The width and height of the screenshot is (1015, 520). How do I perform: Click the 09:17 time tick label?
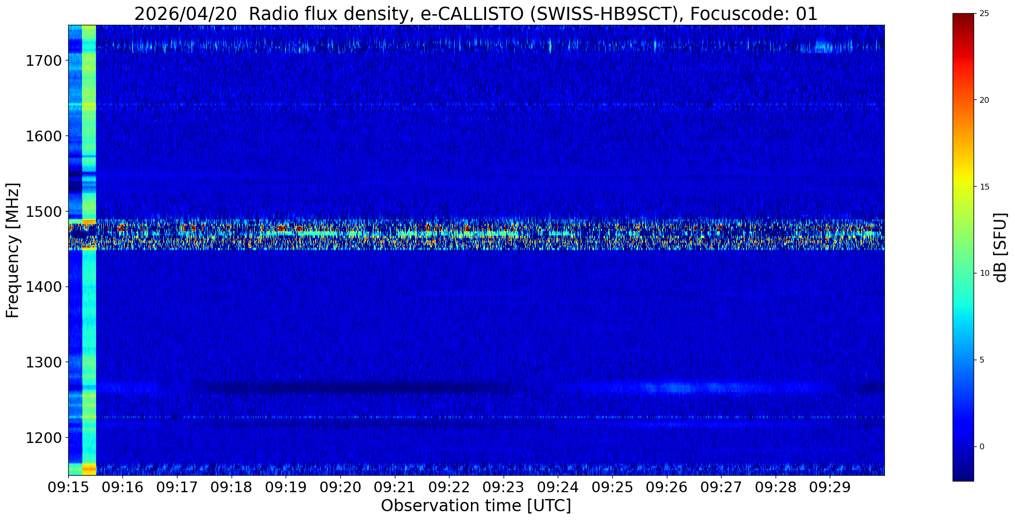[177, 487]
